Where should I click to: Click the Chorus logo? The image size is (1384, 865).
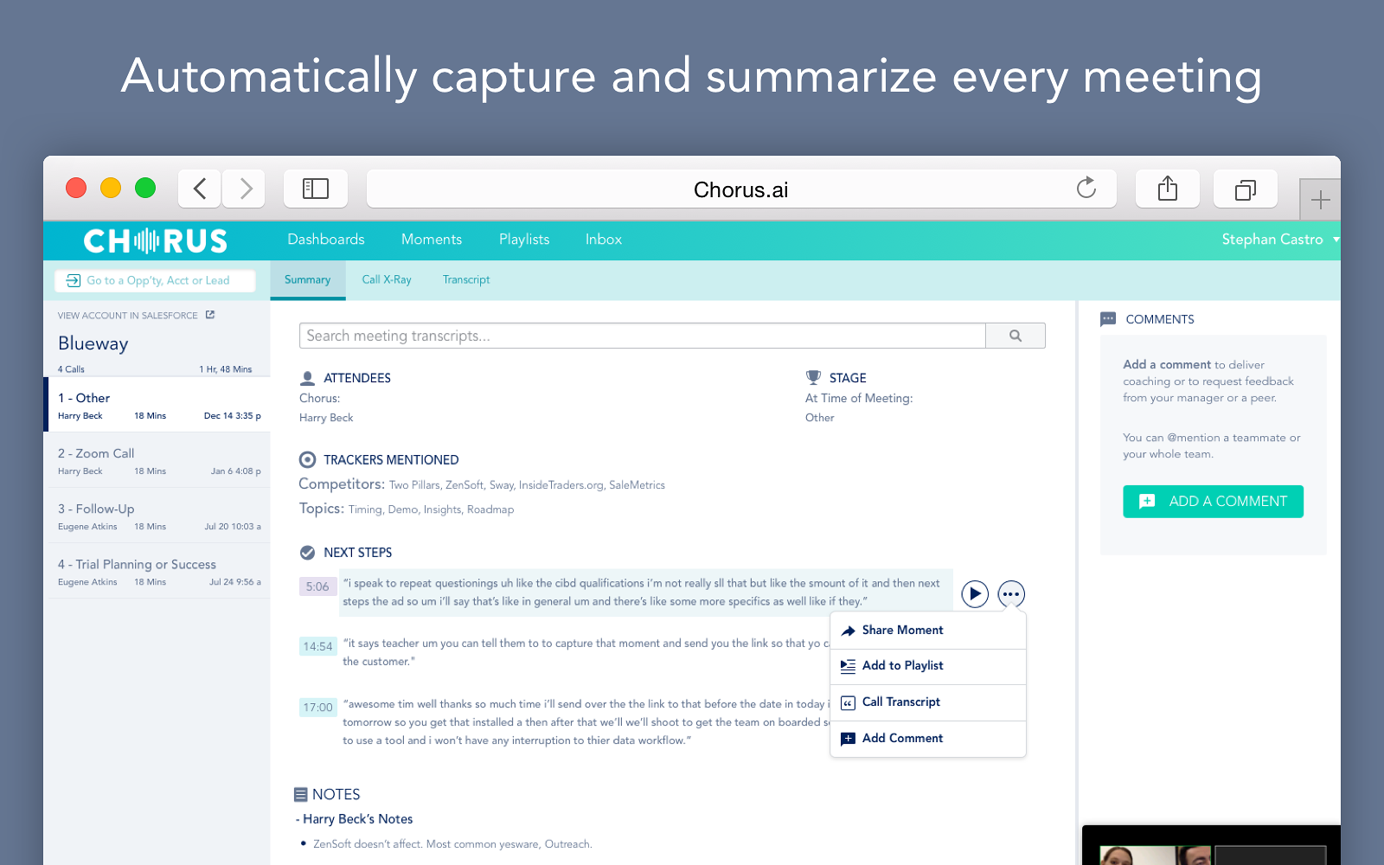[156, 240]
